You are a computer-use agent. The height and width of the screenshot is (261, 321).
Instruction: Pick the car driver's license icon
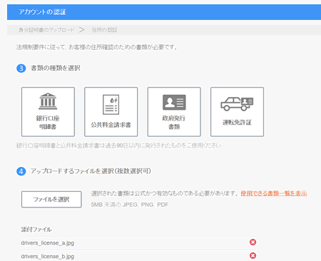[x=237, y=104]
